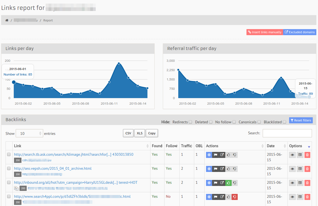
Task: Click thumbs up for seo.vepsh.com link
Action: point(228,169)
